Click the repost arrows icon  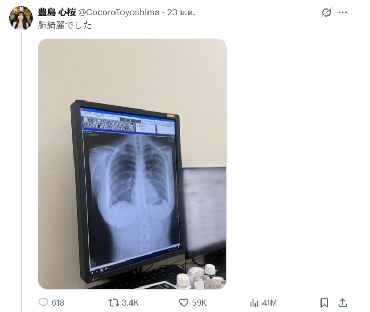coord(113,302)
